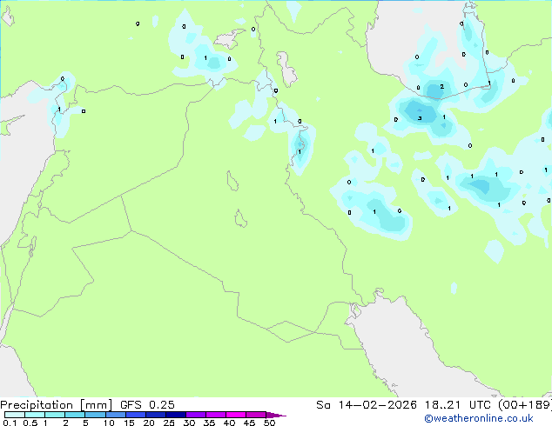The image size is (552, 426).
Task: Click the map value '3' in the darkest blue patch
Action: pyautogui.click(x=420, y=118)
